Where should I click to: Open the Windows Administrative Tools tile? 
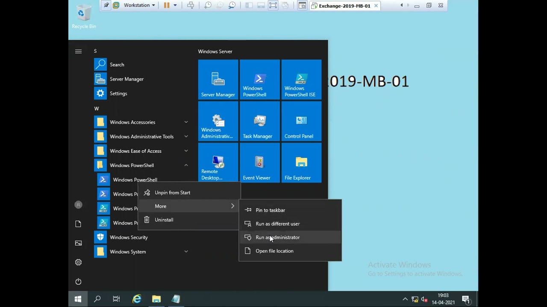218,121
